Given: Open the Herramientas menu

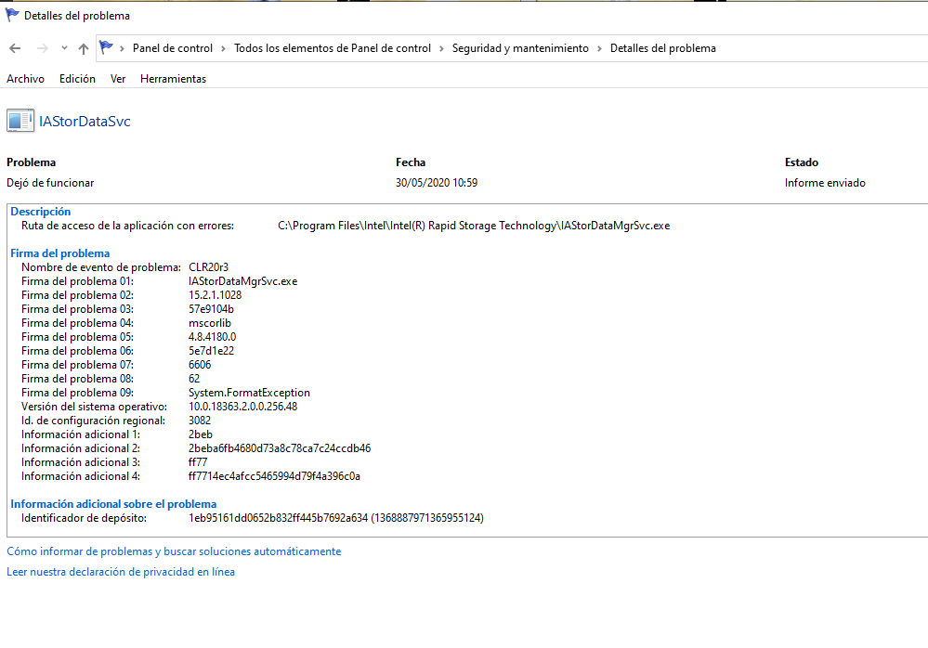Looking at the screenshot, I should pos(173,79).
